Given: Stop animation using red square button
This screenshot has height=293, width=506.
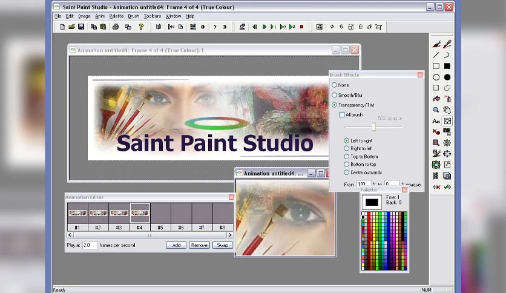Looking at the screenshot, I should 302,27.
